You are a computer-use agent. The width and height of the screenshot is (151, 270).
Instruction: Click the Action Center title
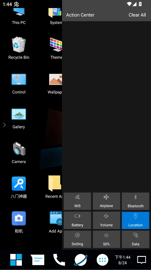click(80, 15)
